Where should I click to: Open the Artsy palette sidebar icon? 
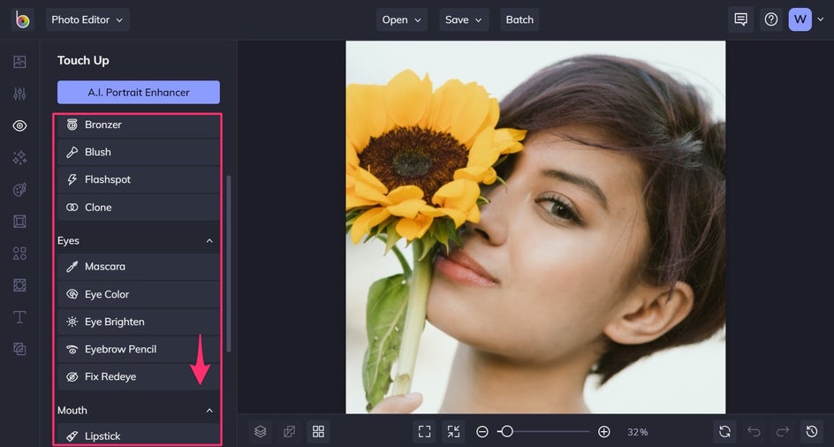pyautogui.click(x=19, y=189)
